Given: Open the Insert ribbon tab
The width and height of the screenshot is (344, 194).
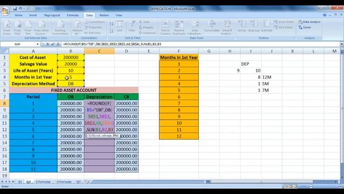Looking at the screenshot, I should [33, 15].
